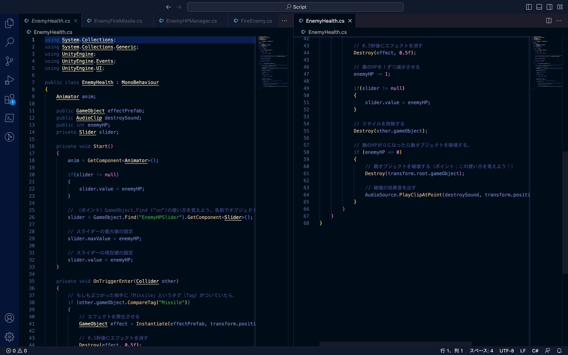Click the right editor's horizontal scrollbar
568x355 pixels.
[395, 344]
